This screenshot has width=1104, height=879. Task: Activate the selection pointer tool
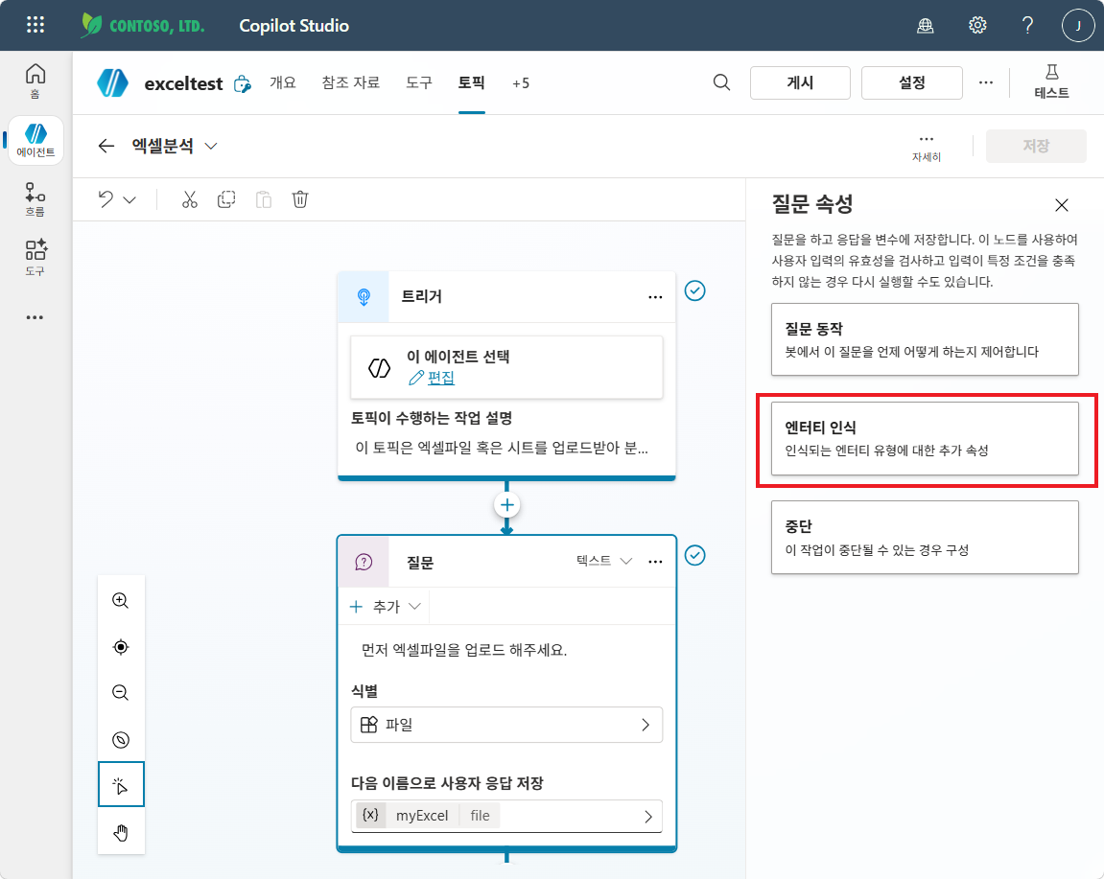point(121,784)
